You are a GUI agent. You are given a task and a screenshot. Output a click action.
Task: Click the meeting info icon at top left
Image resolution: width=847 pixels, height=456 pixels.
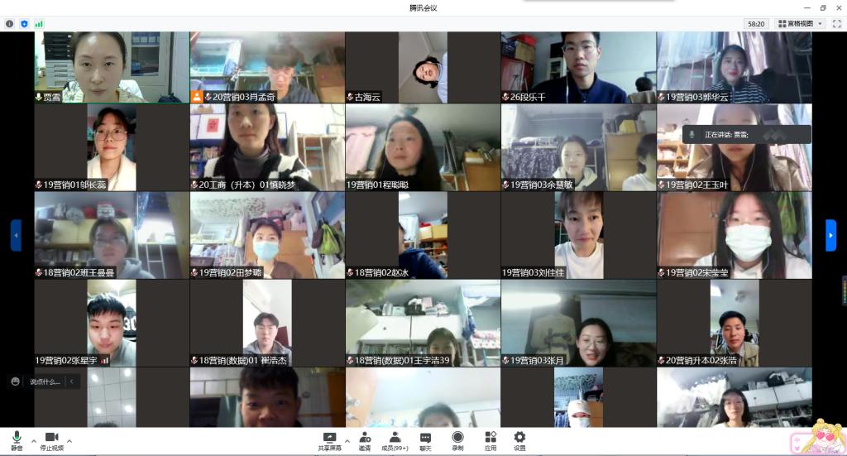tap(10, 24)
